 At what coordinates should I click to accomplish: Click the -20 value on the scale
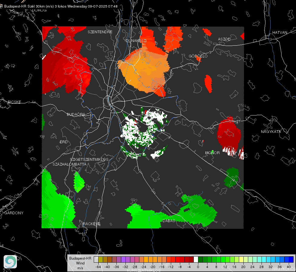point(152,267)
